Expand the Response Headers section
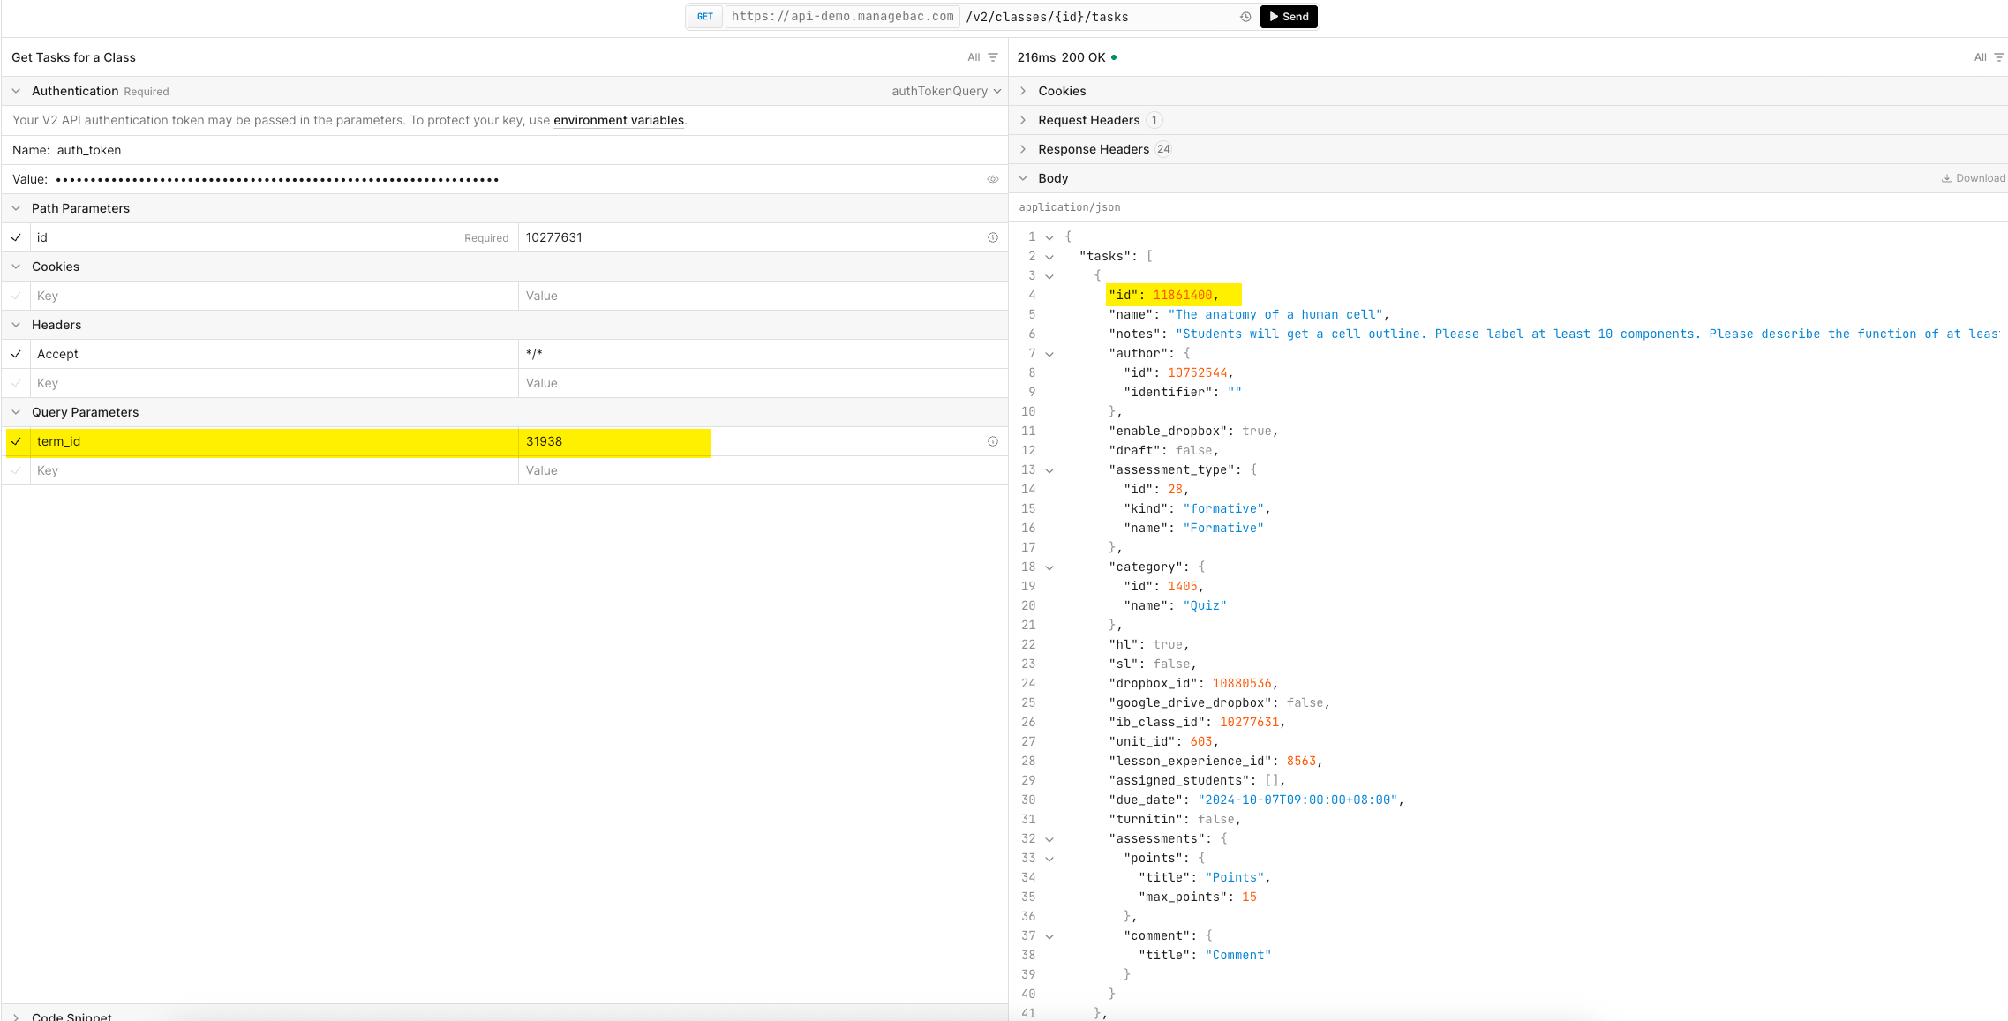This screenshot has width=2008, height=1021. pos(1093,149)
